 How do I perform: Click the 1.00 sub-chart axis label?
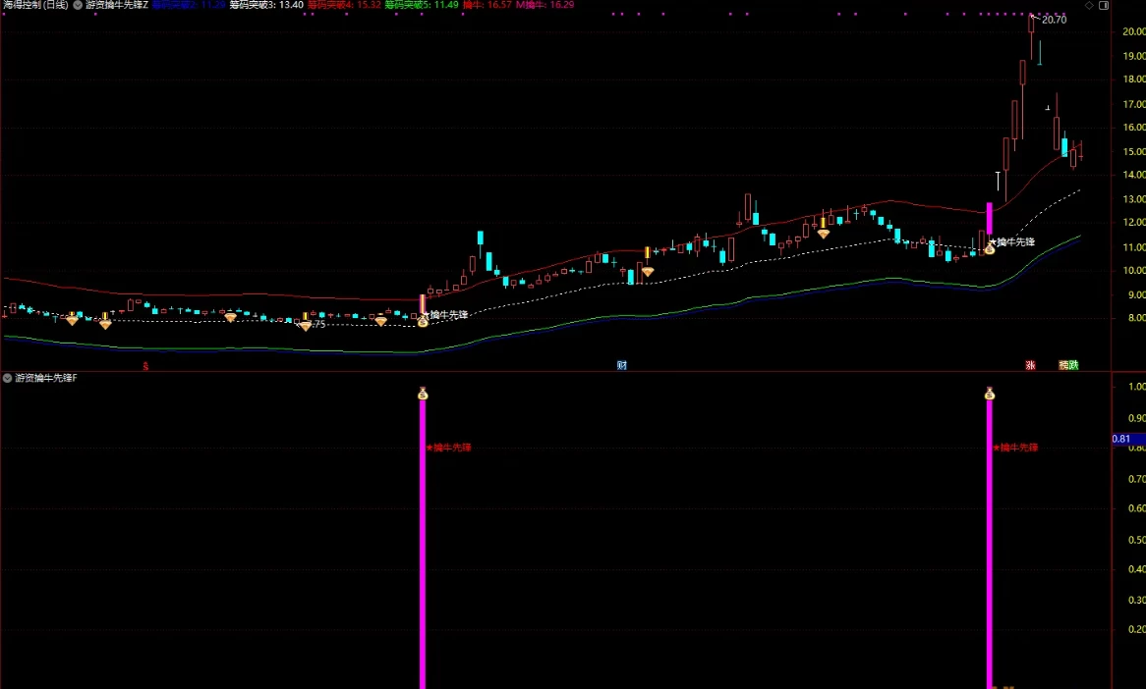[x=1136, y=386]
